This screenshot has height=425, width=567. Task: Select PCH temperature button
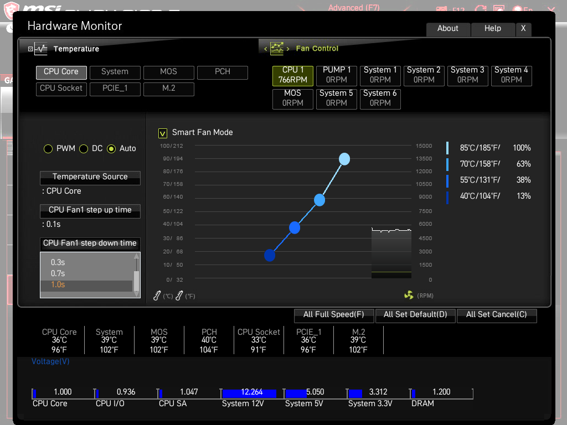coord(223,72)
